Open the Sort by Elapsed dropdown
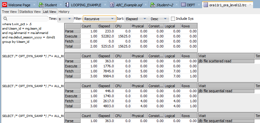The image size is (260, 123). point(136,19)
